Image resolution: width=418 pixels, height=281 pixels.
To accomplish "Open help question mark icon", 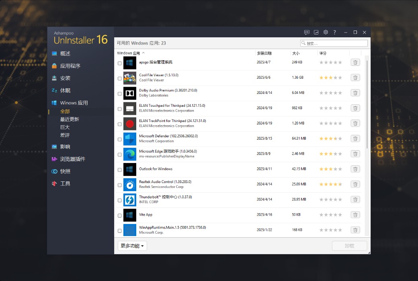I will 334,32.
